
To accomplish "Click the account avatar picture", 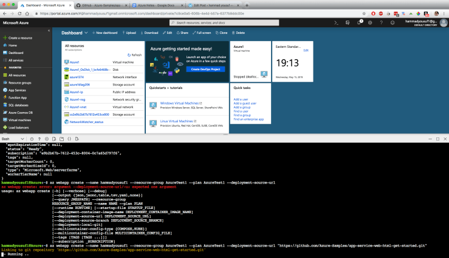I will pos(444,22).
